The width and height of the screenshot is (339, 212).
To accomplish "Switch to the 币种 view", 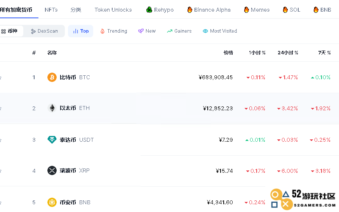I will tap(10, 31).
